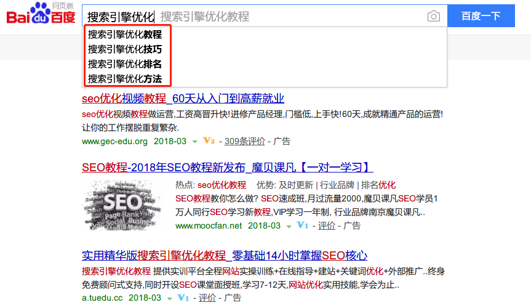Click 网页版 label near logo

[x=63, y=6]
